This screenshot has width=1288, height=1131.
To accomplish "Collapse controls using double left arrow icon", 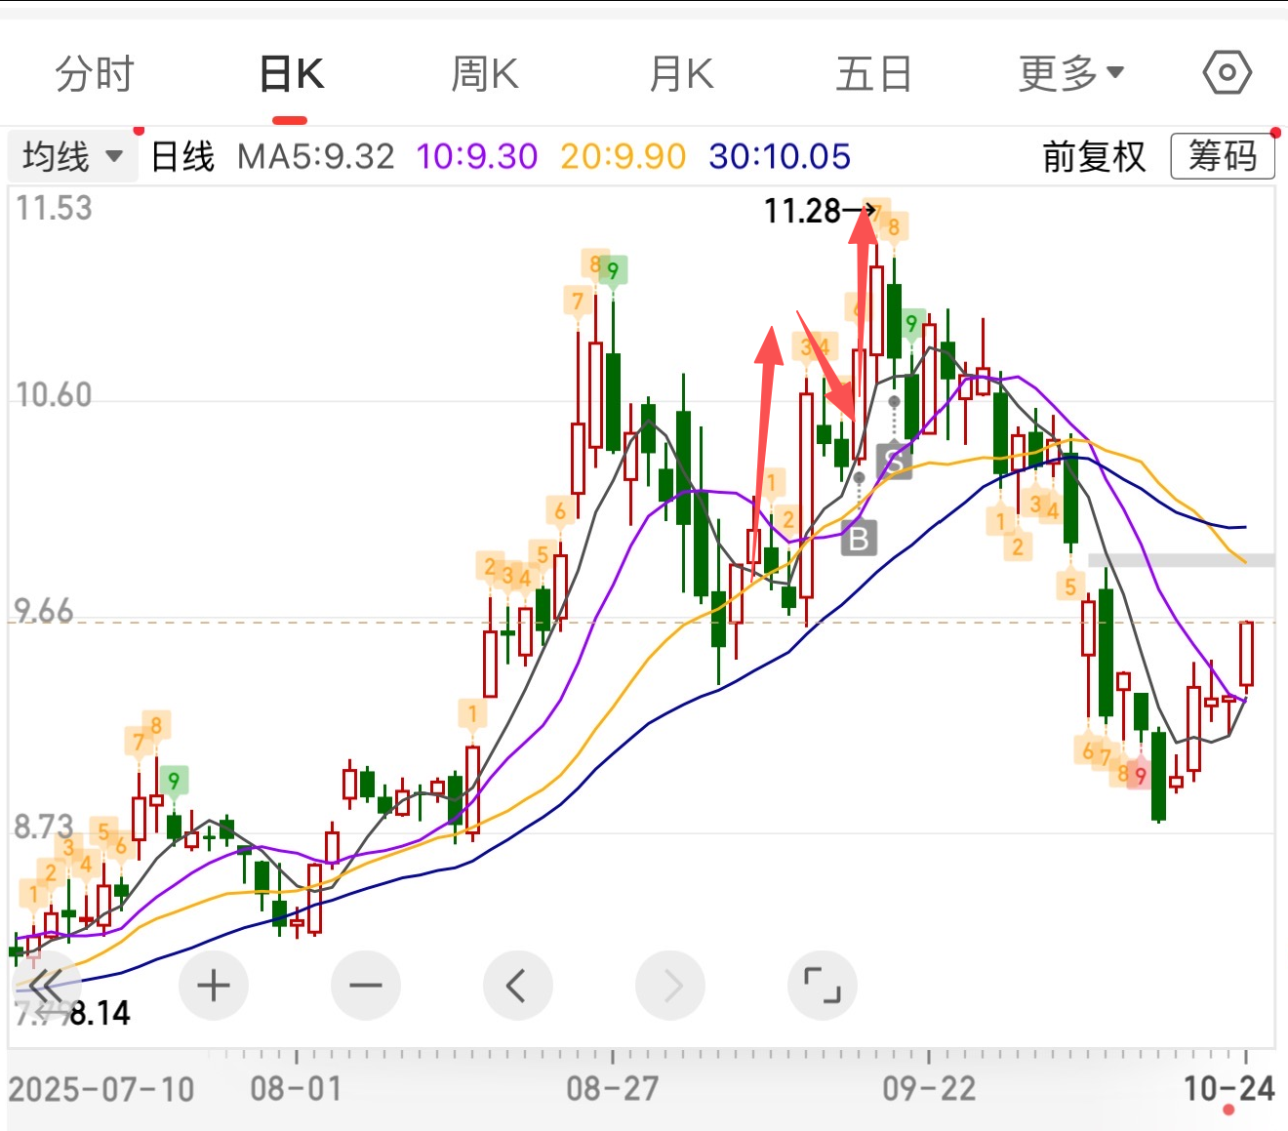I will pos(45,986).
